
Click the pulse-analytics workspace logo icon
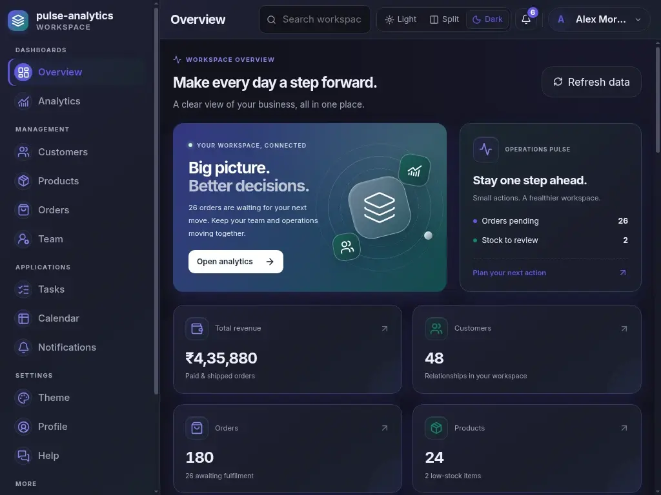18,20
